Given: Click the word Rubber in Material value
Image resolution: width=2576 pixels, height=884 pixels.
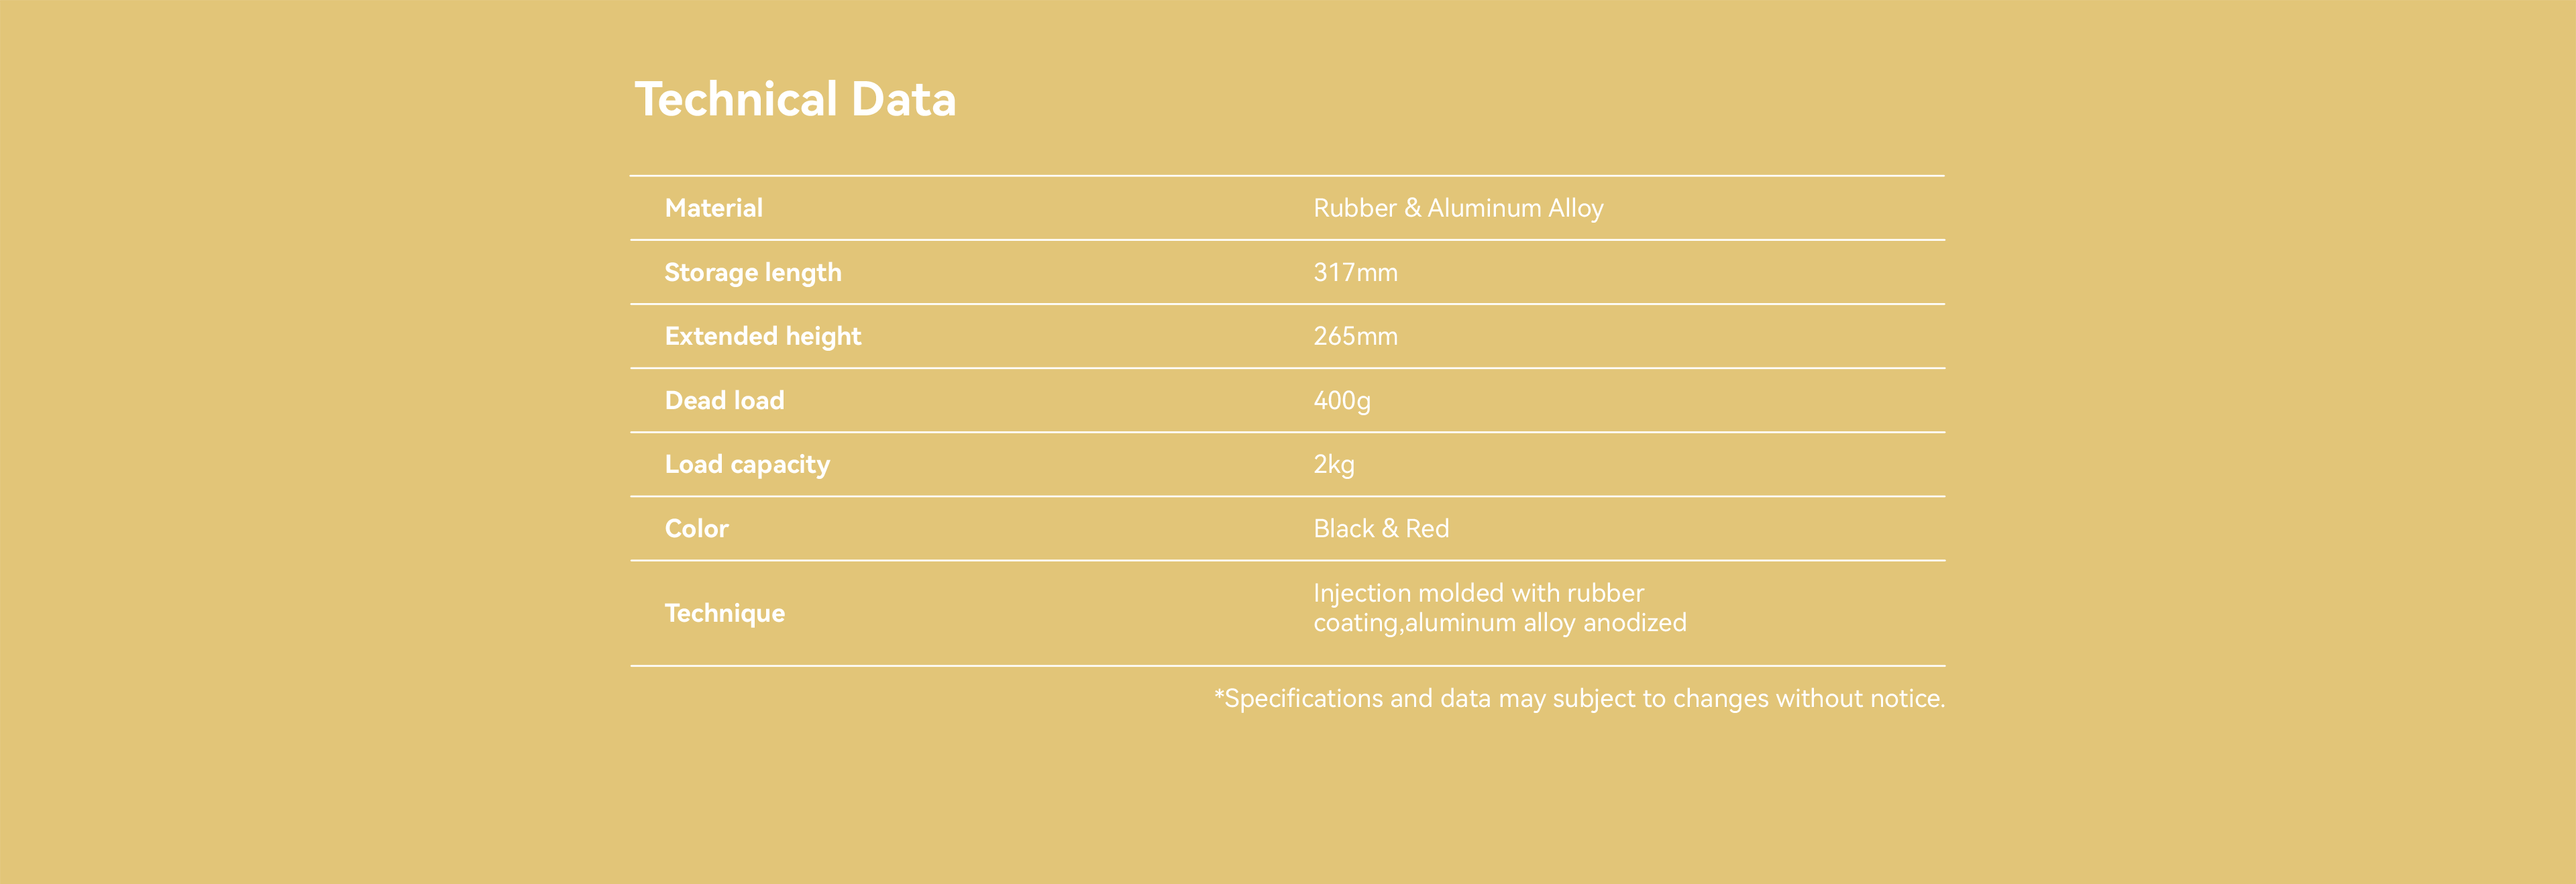Looking at the screenshot, I should (x=1354, y=208).
